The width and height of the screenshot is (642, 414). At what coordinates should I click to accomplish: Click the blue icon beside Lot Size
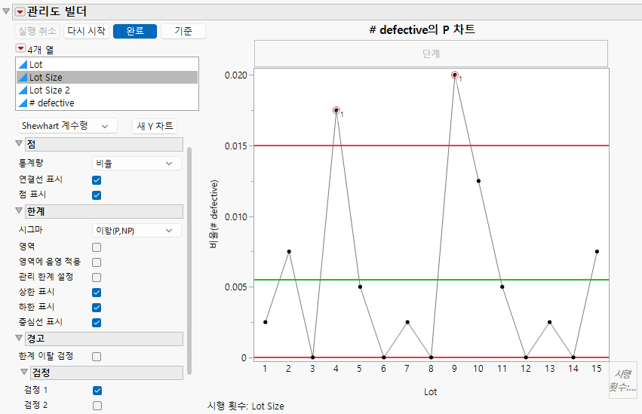tap(23, 78)
